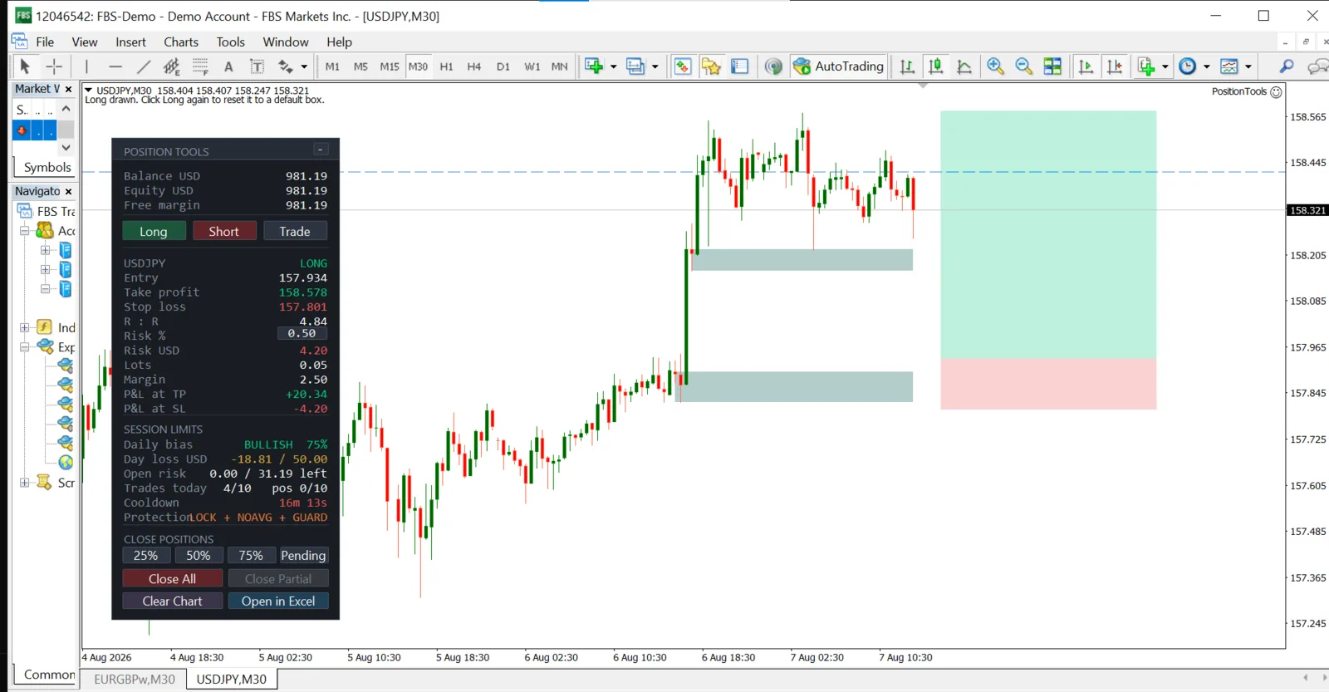The height and width of the screenshot is (692, 1329).
Task: Tile chart windows
Action: [x=1052, y=66]
